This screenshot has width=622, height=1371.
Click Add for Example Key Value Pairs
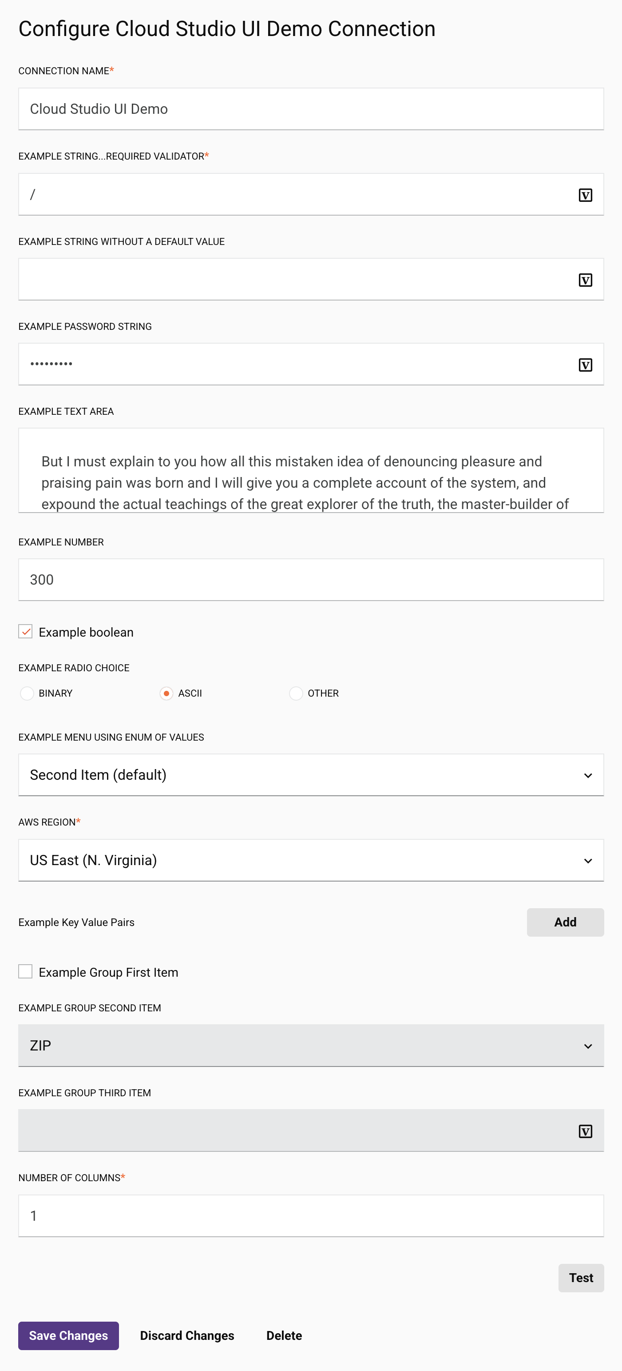click(x=565, y=922)
